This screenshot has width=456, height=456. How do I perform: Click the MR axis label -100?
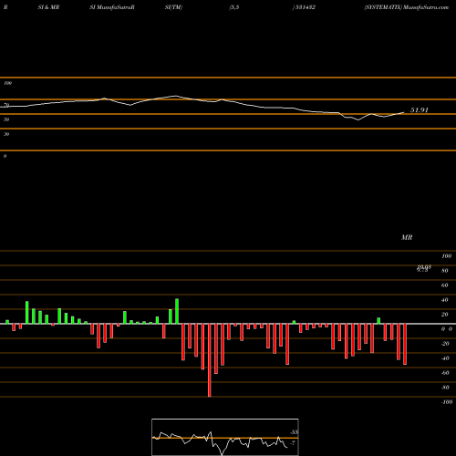447,402
